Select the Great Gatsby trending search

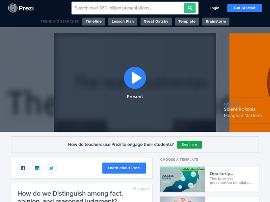[x=156, y=22]
